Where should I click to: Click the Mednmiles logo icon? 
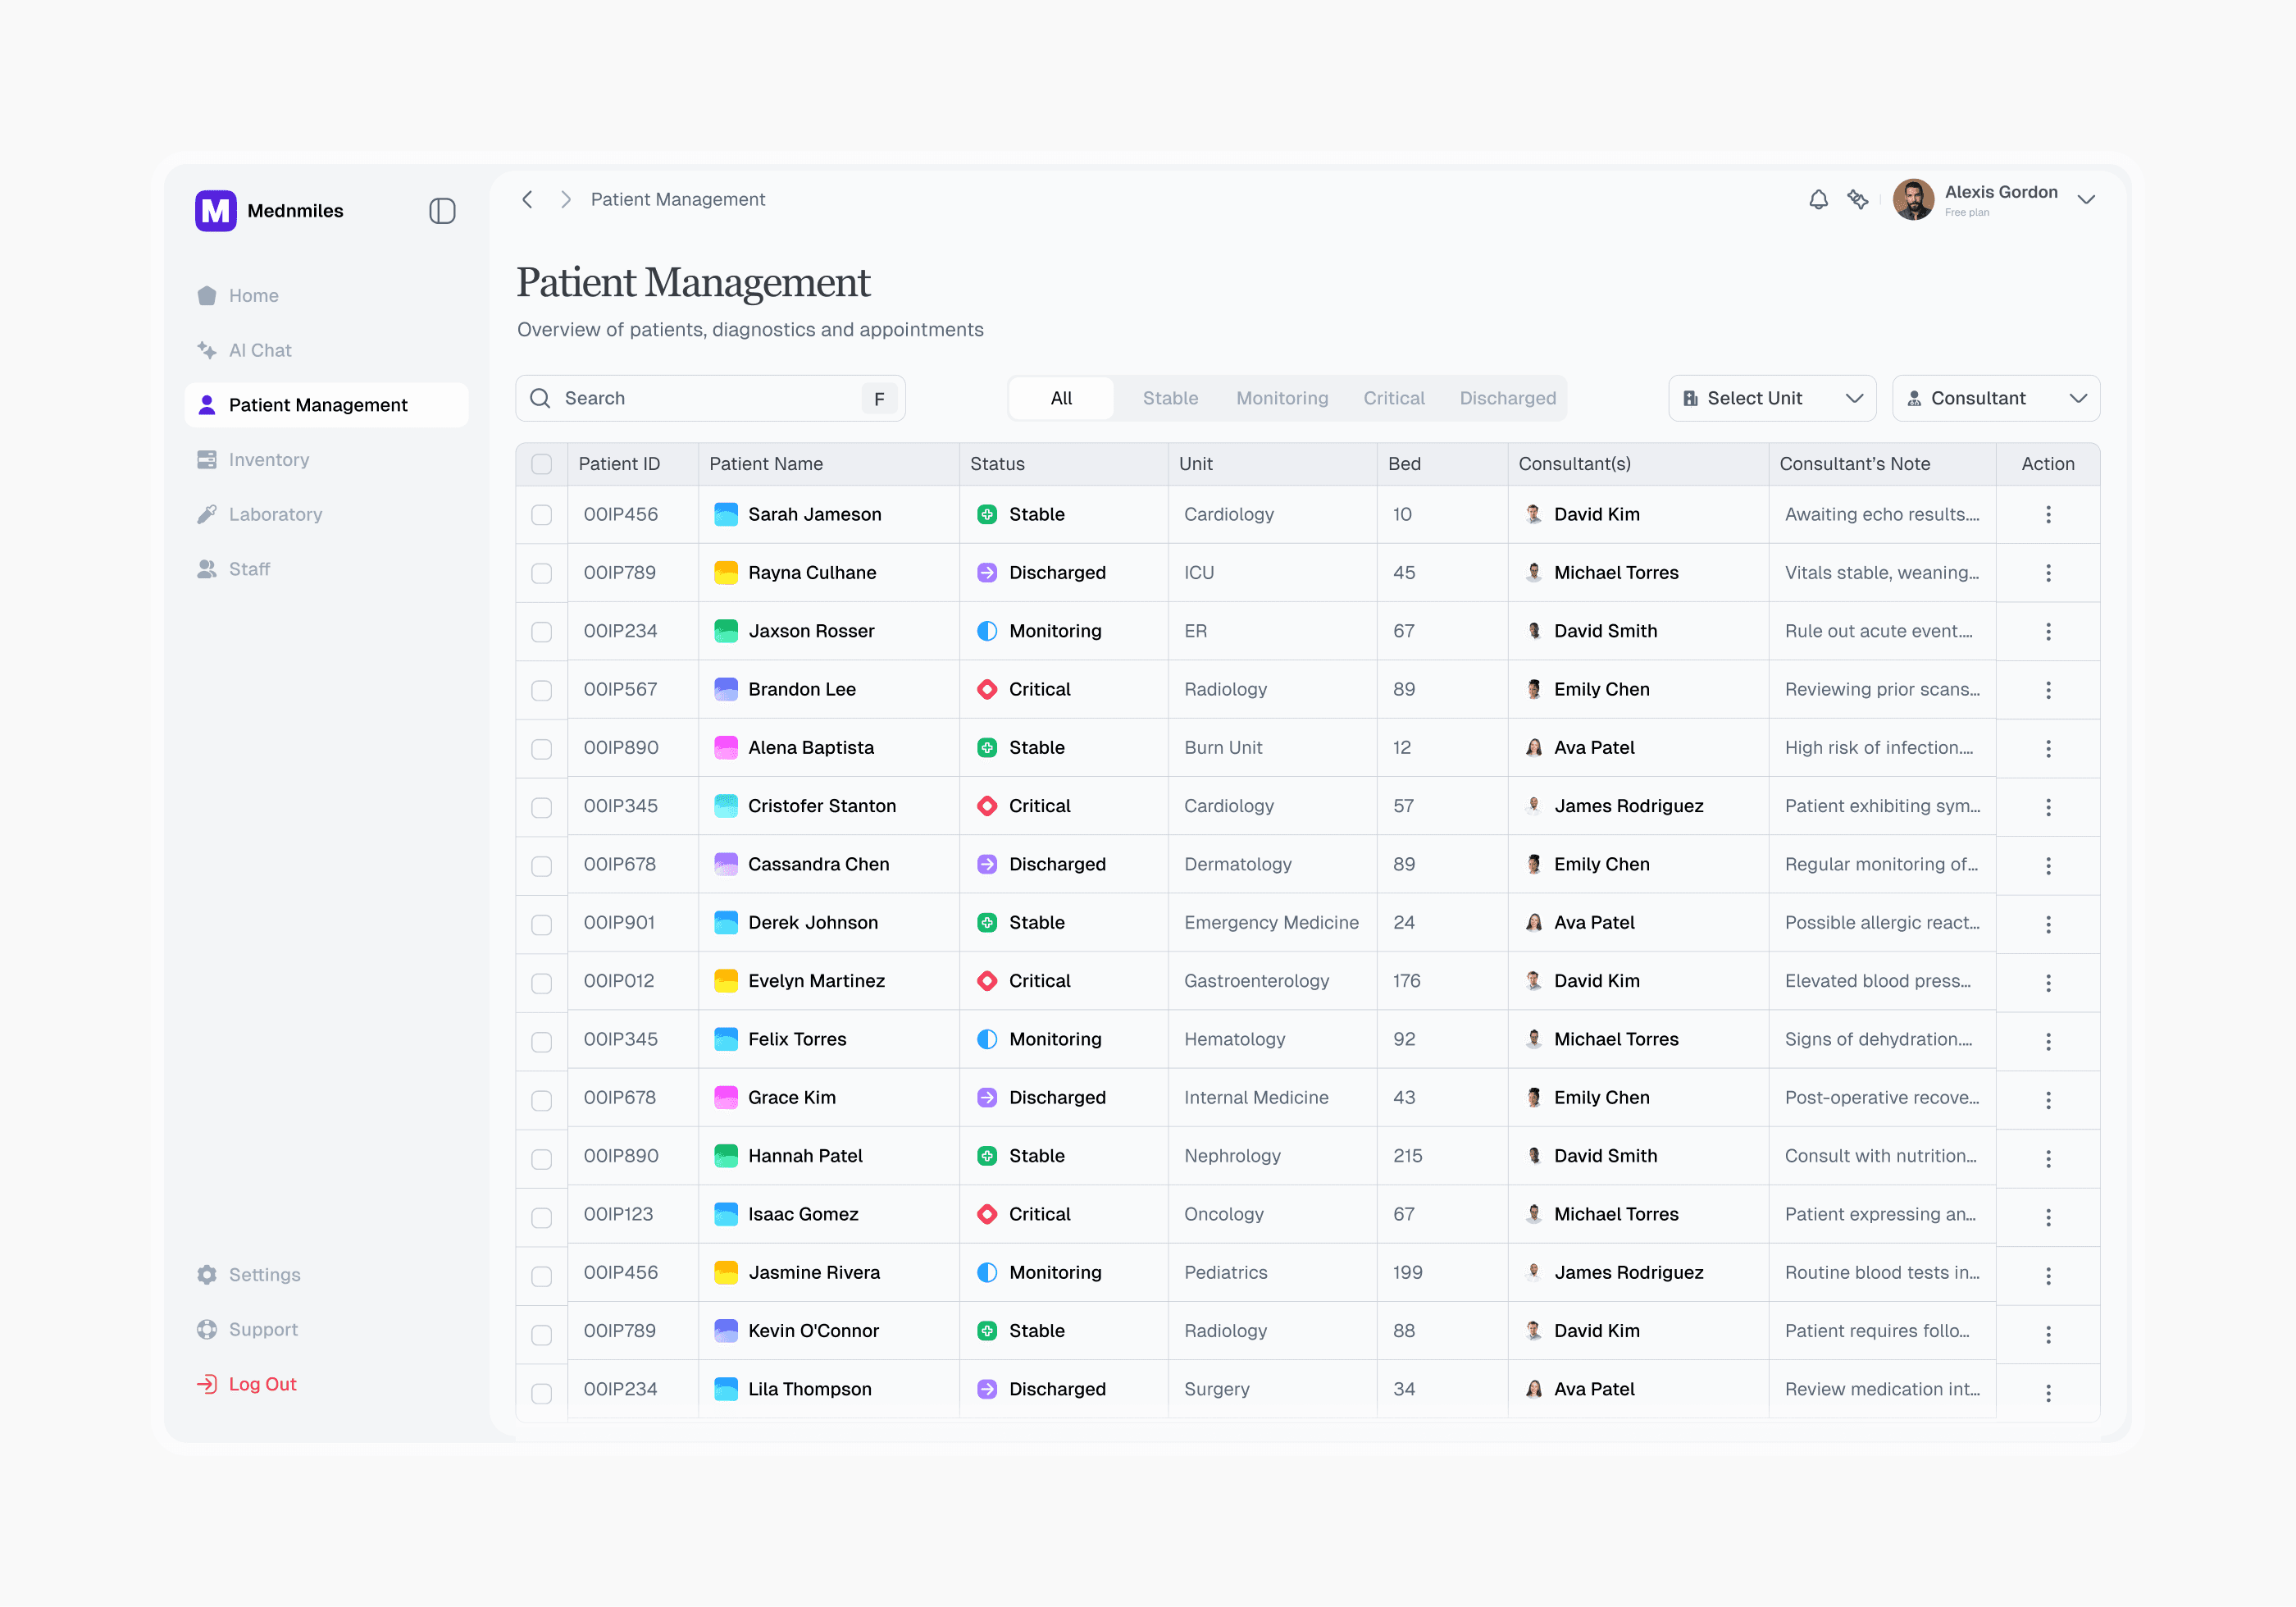point(215,210)
